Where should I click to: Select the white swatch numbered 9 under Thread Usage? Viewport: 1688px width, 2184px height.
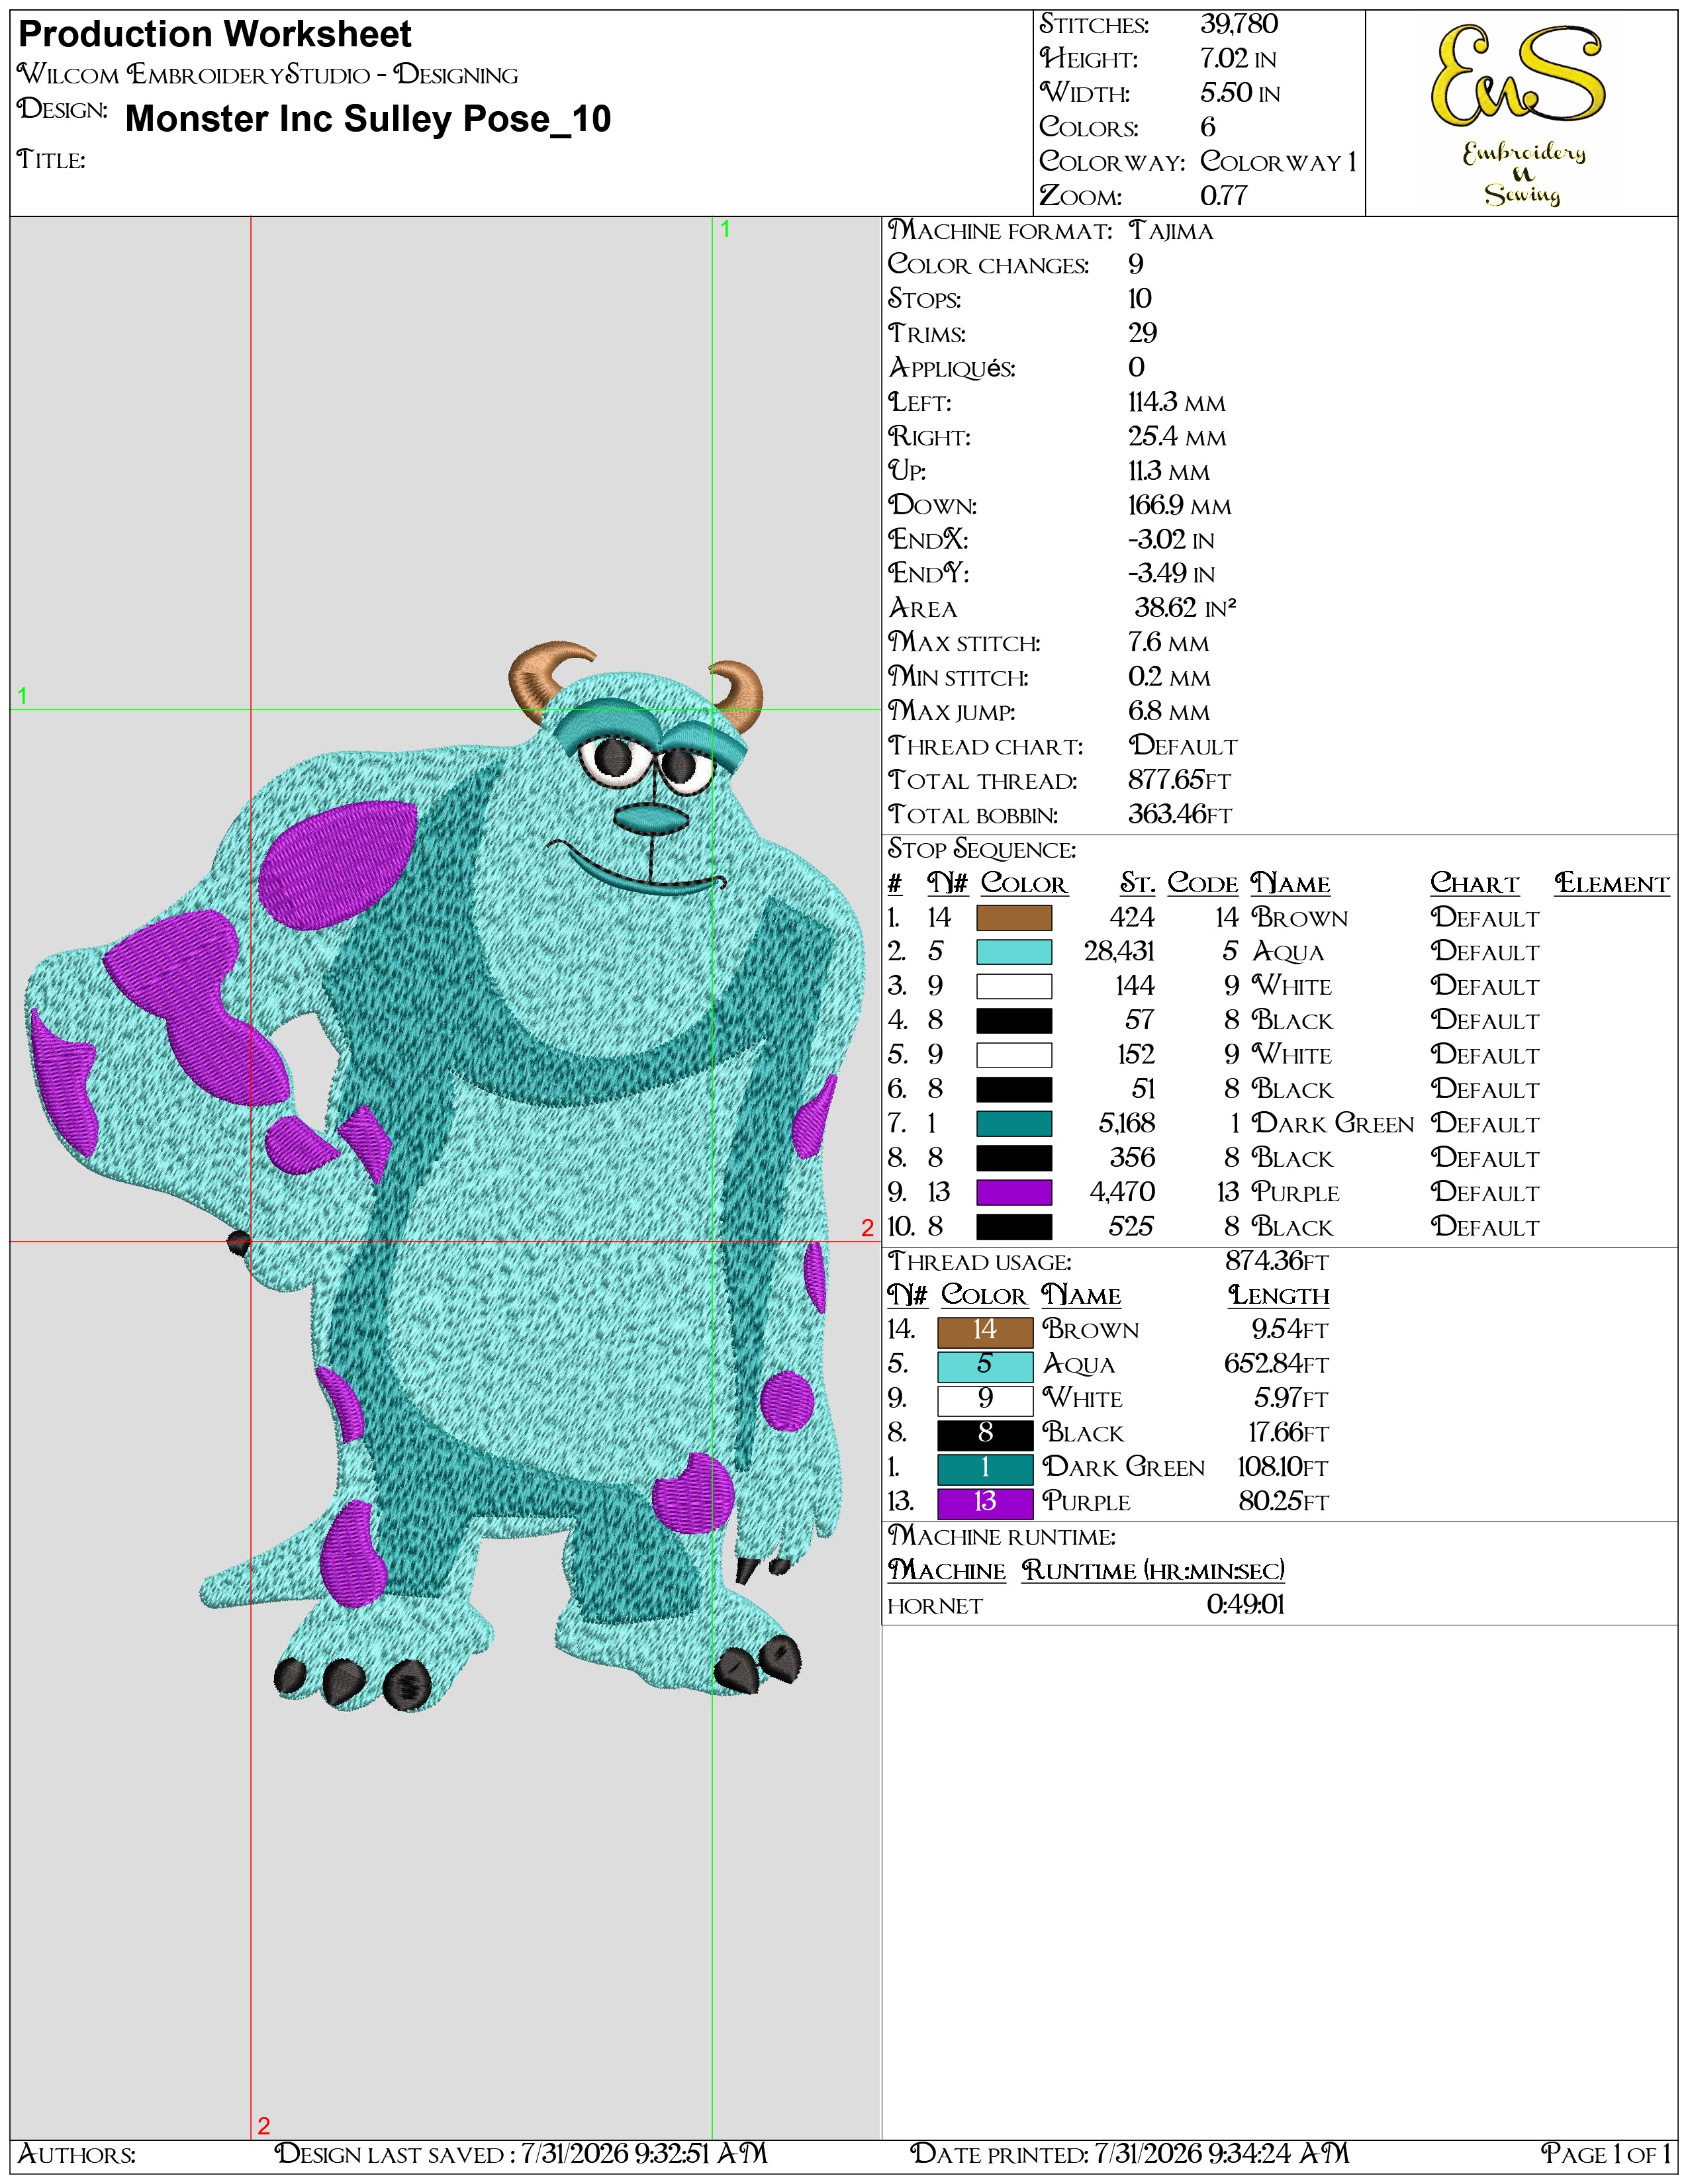(985, 1400)
